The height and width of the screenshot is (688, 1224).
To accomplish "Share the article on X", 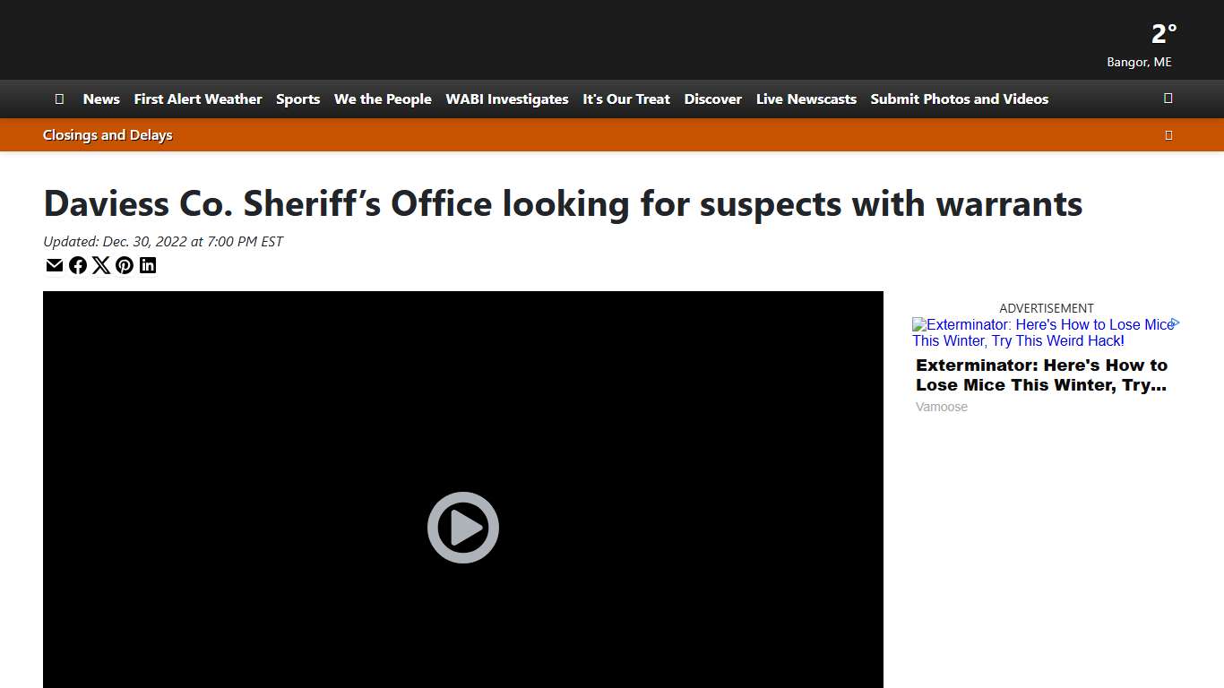I will click(x=101, y=265).
